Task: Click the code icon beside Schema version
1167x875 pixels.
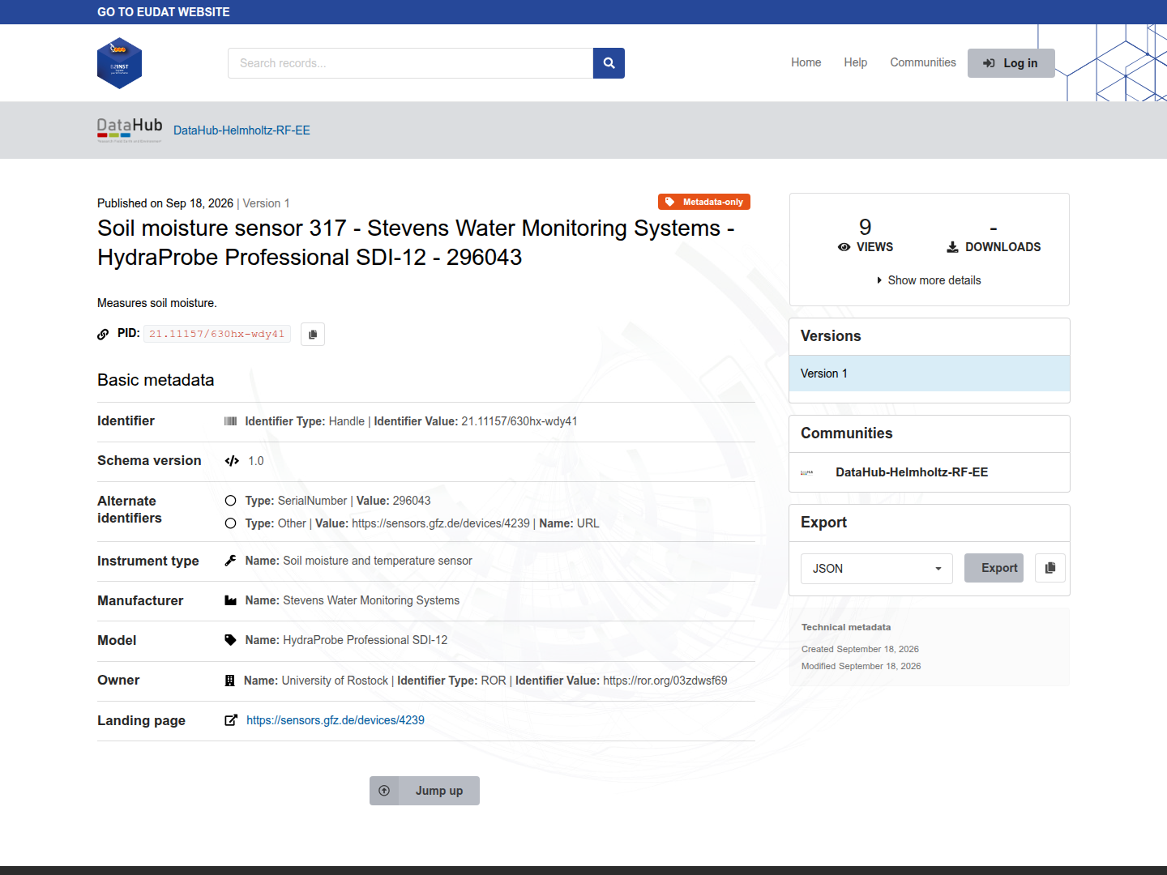Action: coord(232,461)
